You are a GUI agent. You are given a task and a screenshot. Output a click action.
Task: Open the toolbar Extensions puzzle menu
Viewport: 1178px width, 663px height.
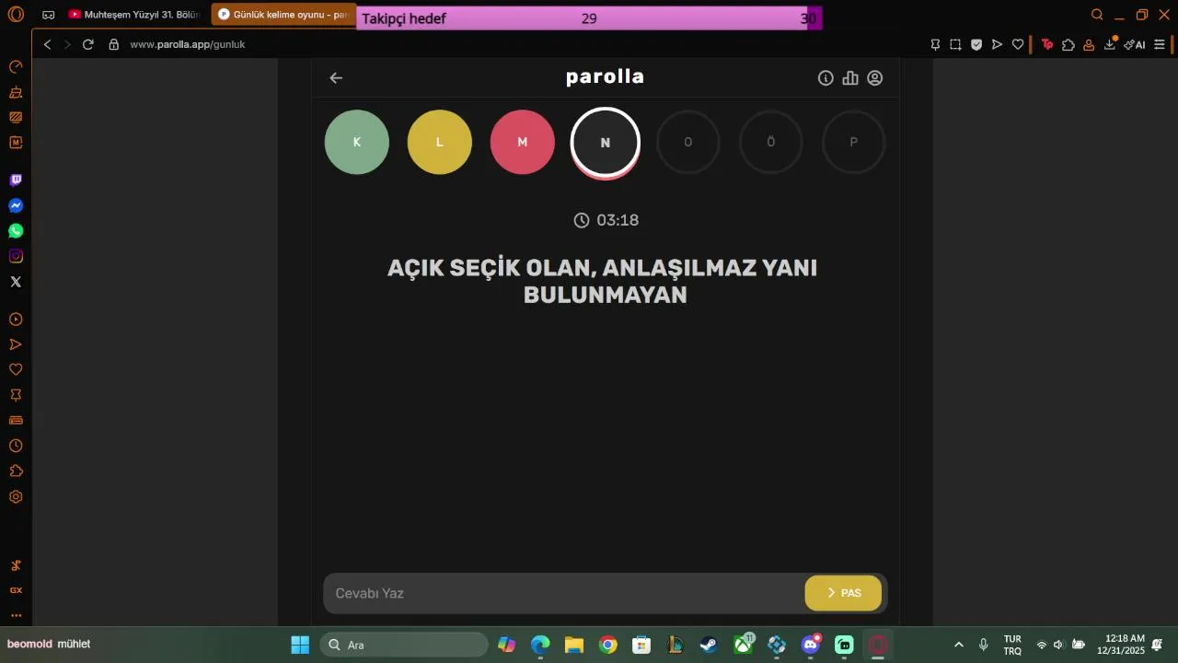tap(1068, 44)
